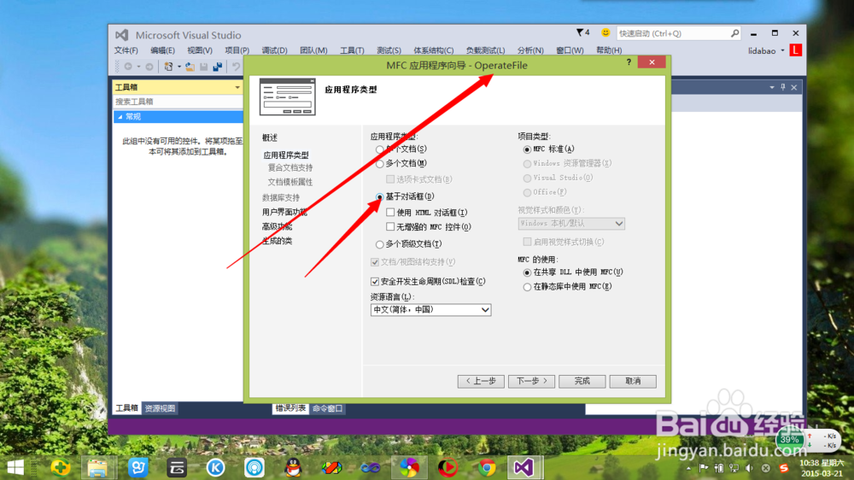The image size is (854, 480).
Task: Switch to the 资源视图 tab
Action: pyautogui.click(x=160, y=408)
